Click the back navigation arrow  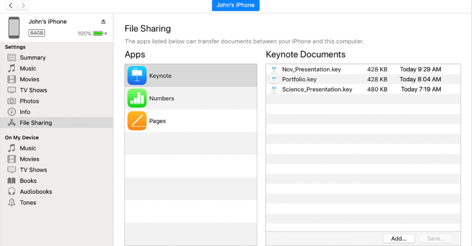[10, 6]
